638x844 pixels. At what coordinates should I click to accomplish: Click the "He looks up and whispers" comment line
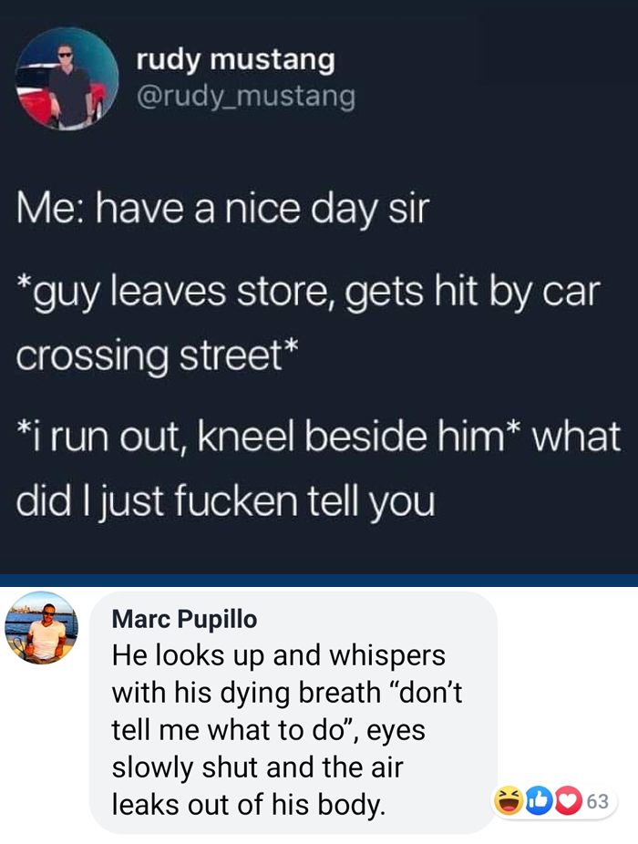[278, 655]
